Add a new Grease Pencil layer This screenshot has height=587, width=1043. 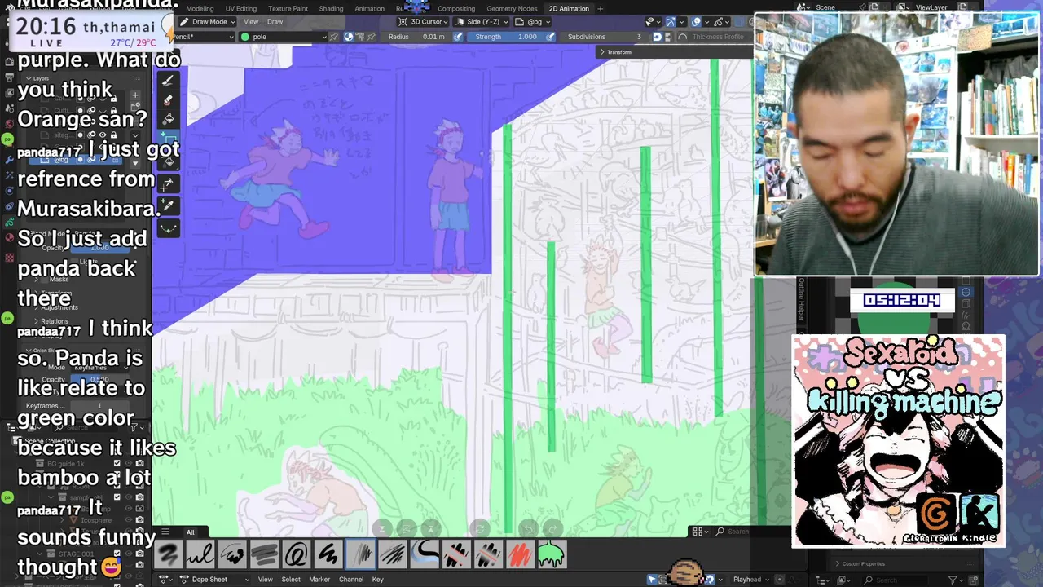[x=135, y=95]
